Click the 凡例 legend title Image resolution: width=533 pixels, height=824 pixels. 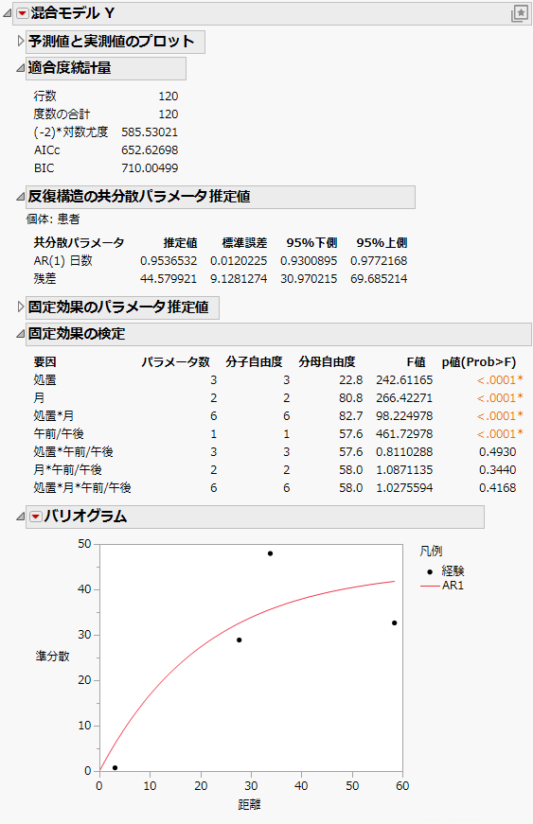pos(431,552)
